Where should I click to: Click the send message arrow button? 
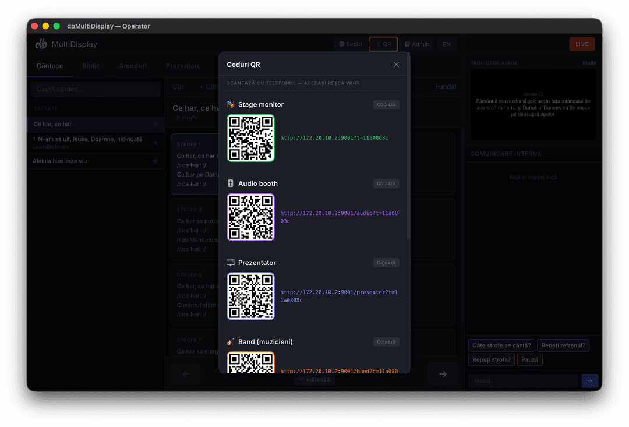[x=589, y=380]
